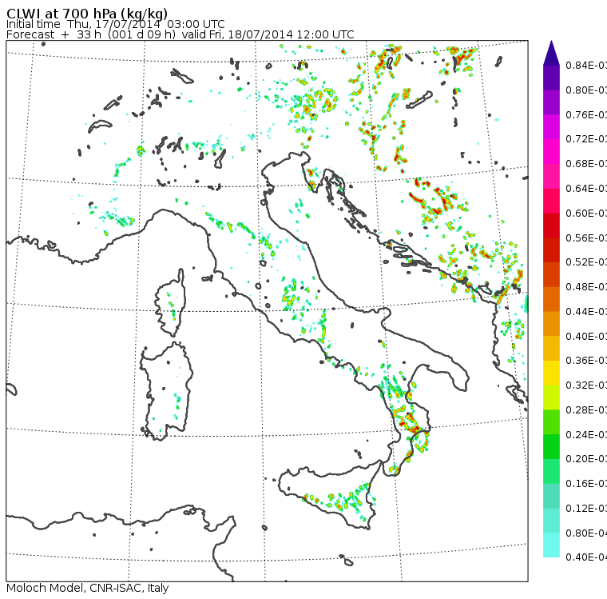The height and width of the screenshot is (599, 607).
Task: Click the 0.64E-03 legend label
Action: point(586,189)
